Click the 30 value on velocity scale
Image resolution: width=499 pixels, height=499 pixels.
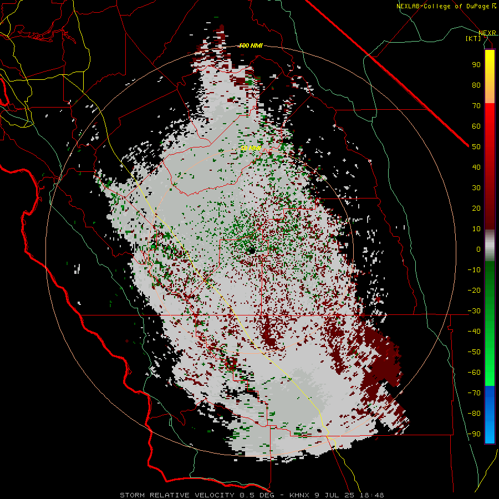pyautogui.click(x=476, y=188)
